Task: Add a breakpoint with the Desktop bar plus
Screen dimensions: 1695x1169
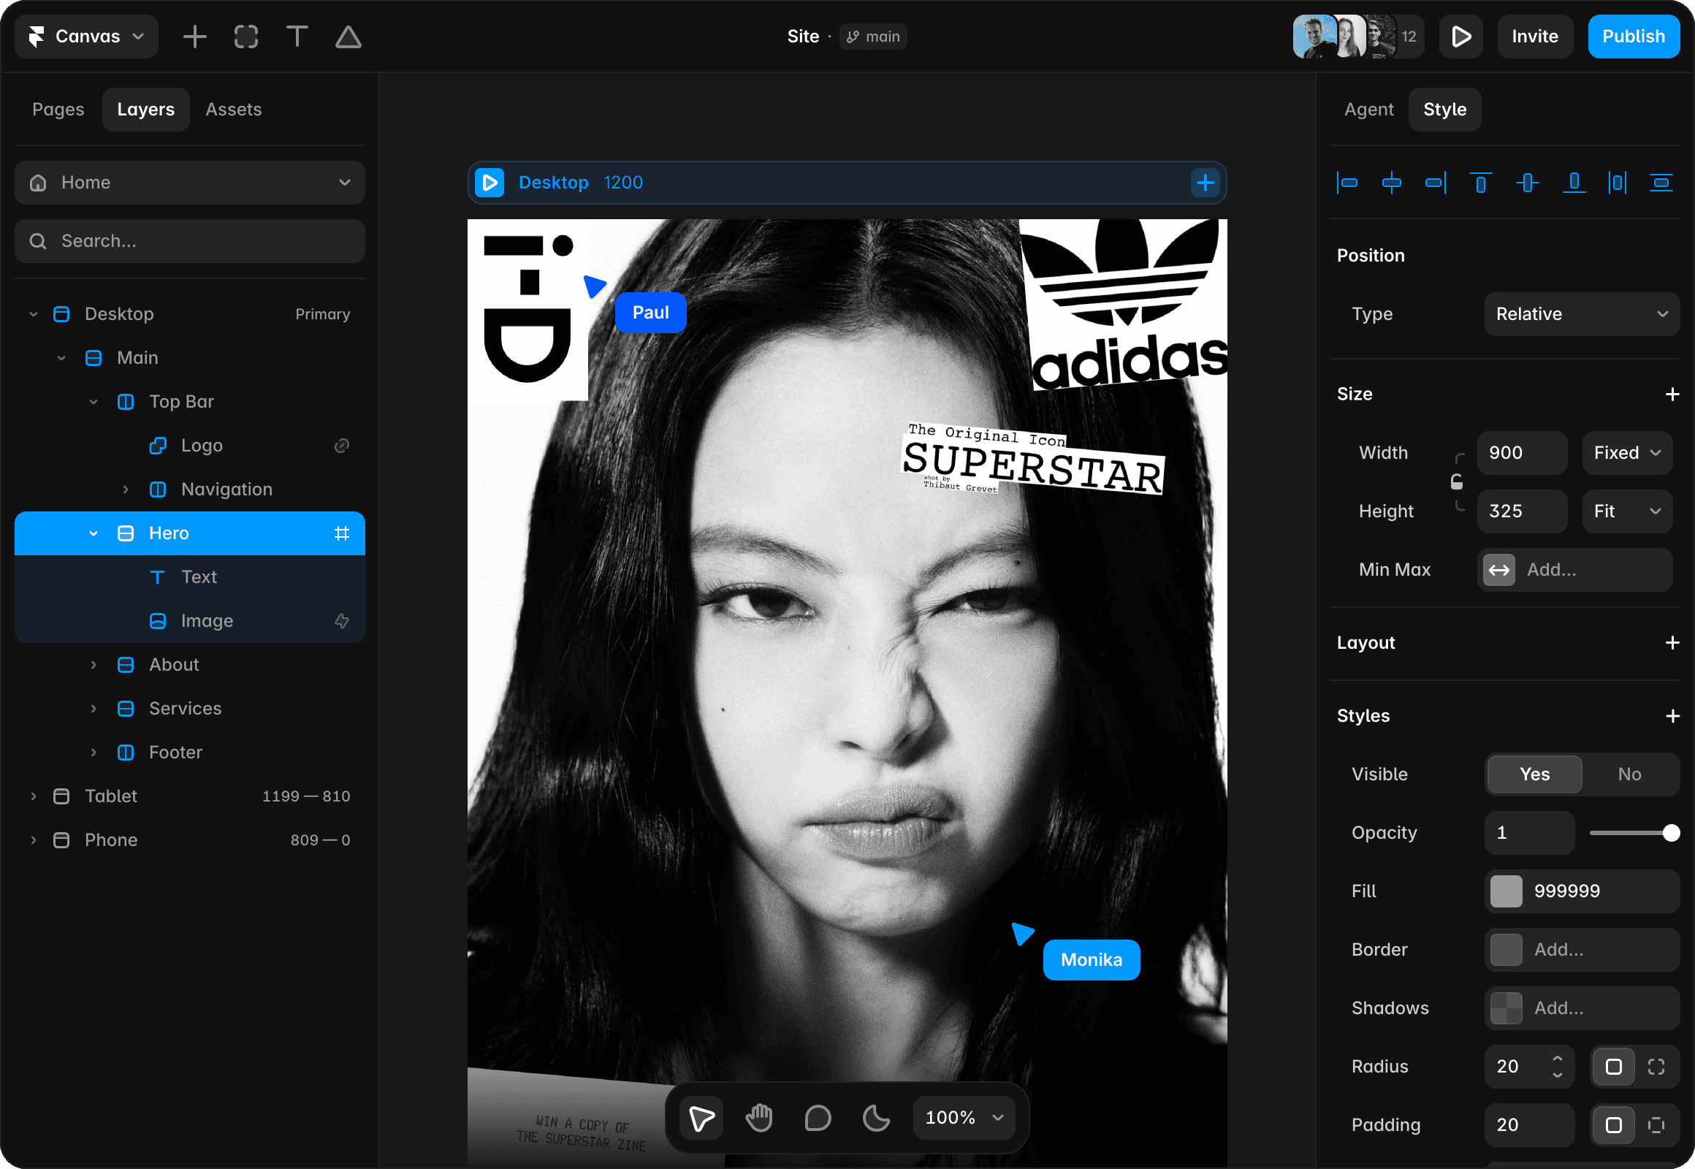Action: [x=1205, y=183]
